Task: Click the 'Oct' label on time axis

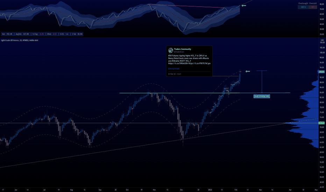Action: click(x=127, y=190)
